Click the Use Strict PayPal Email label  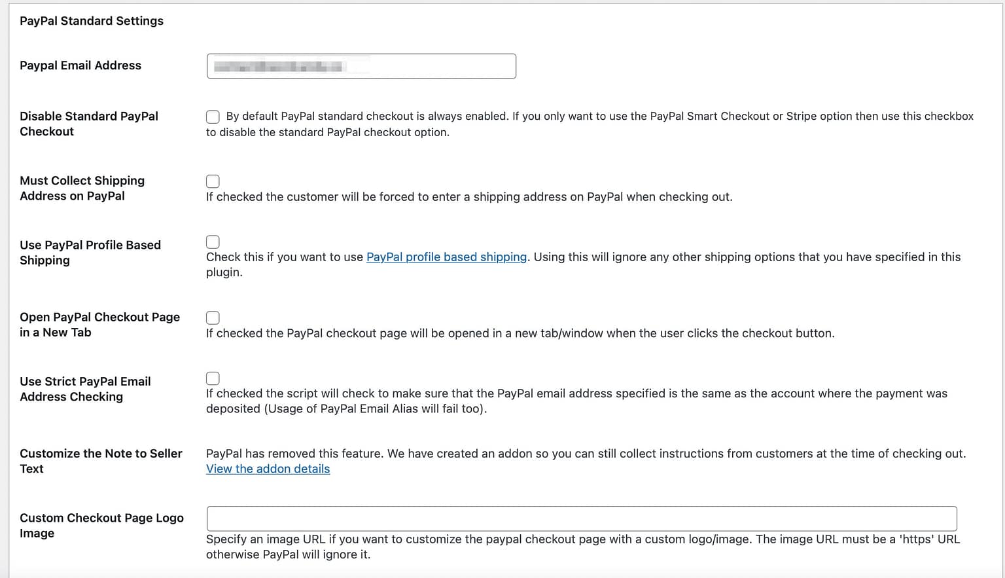86,389
